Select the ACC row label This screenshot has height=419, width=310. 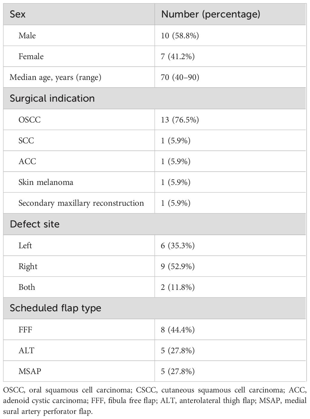click(x=27, y=161)
